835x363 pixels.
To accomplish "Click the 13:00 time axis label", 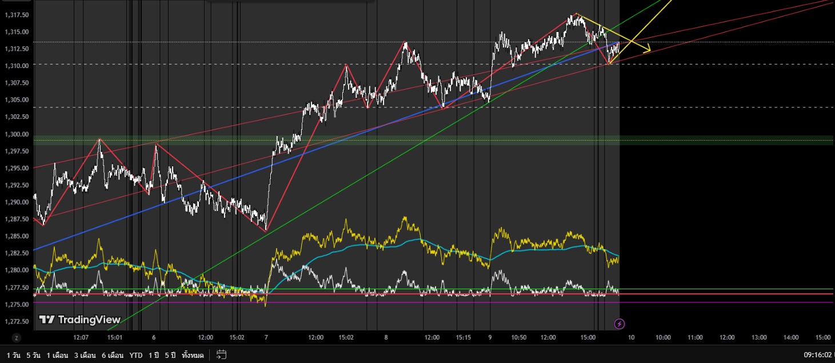I will (x=759, y=338).
